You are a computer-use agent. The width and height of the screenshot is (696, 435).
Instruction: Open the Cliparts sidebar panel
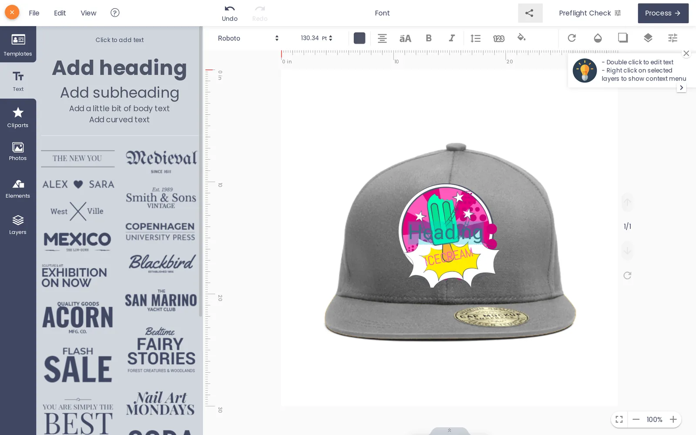pos(18,117)
